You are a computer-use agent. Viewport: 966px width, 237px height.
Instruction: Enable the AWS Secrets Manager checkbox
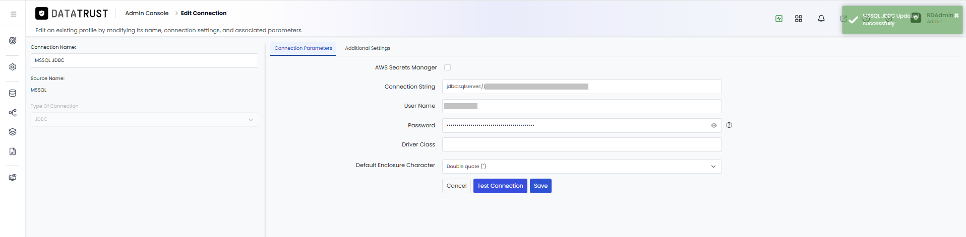pyautogui.click(x=447, y=67)
